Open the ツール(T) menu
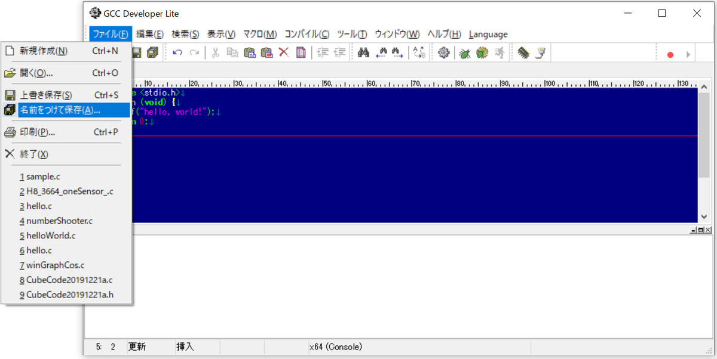 352,34
